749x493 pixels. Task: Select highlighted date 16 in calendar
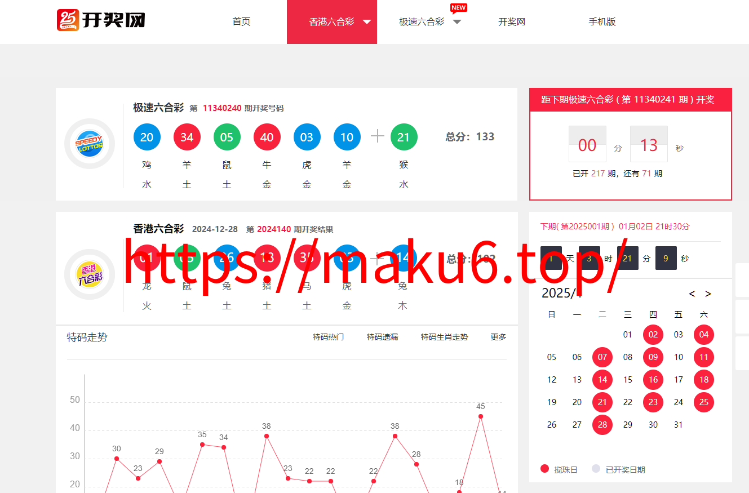click(x=653, y=380)
